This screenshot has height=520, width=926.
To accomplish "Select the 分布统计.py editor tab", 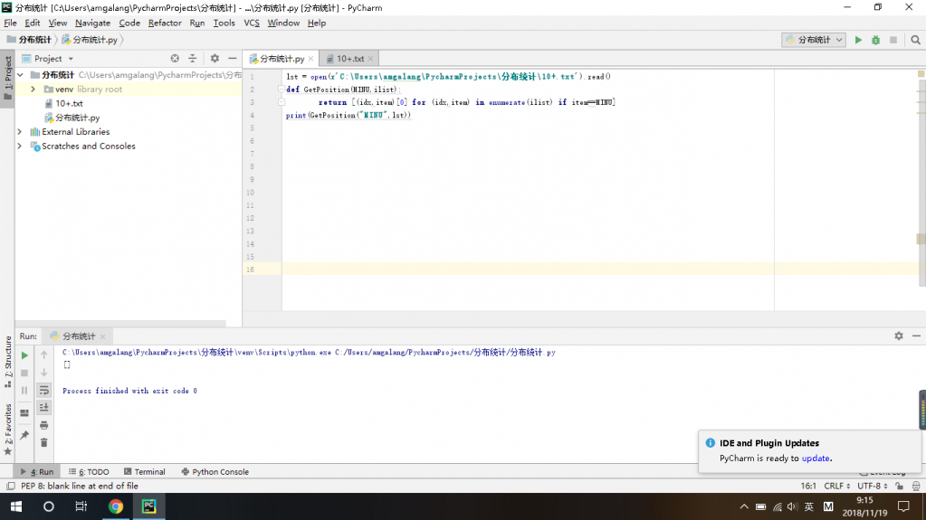I will click(282, 59).
